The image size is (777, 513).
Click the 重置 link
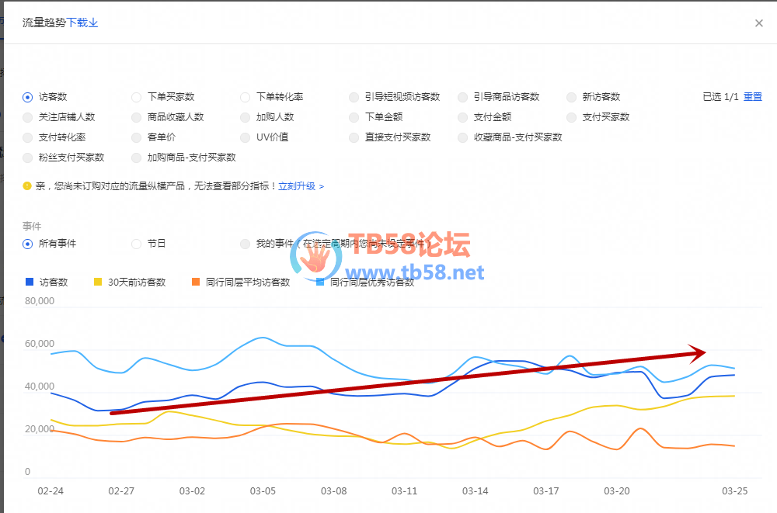pyautogui.click(x=752, y=97)
